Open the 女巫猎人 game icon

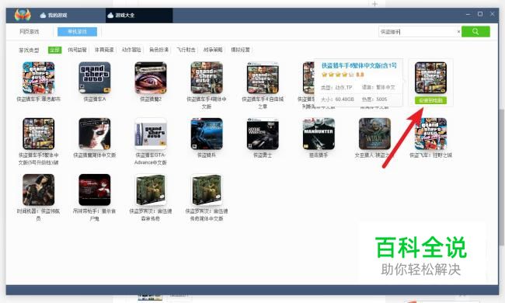point(375,134)
